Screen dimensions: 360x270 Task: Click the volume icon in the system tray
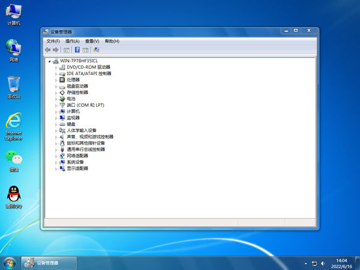323,263
